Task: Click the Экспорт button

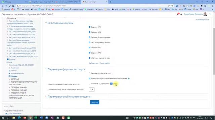Action: point(95,102)
